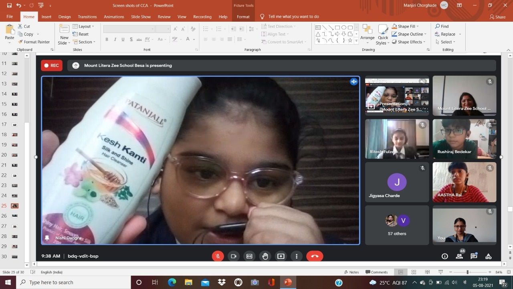Open the File menu
This screenshot has width=513, height=289.
pyautogui.click(x=10, y=17)
